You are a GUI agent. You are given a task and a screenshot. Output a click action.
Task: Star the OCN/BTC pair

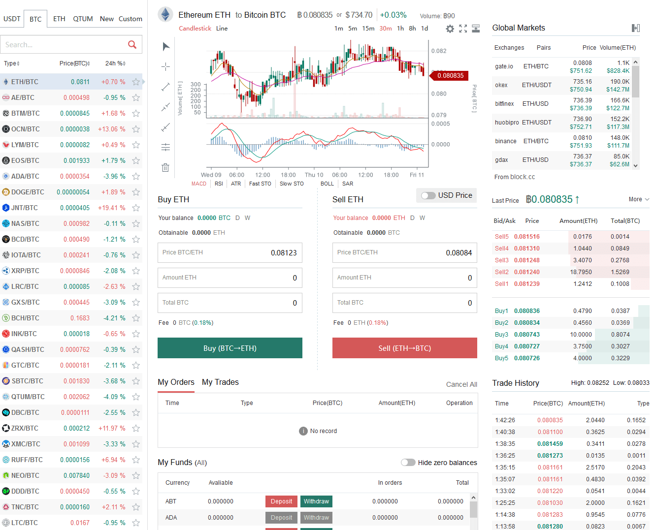(x=136, y=129)
